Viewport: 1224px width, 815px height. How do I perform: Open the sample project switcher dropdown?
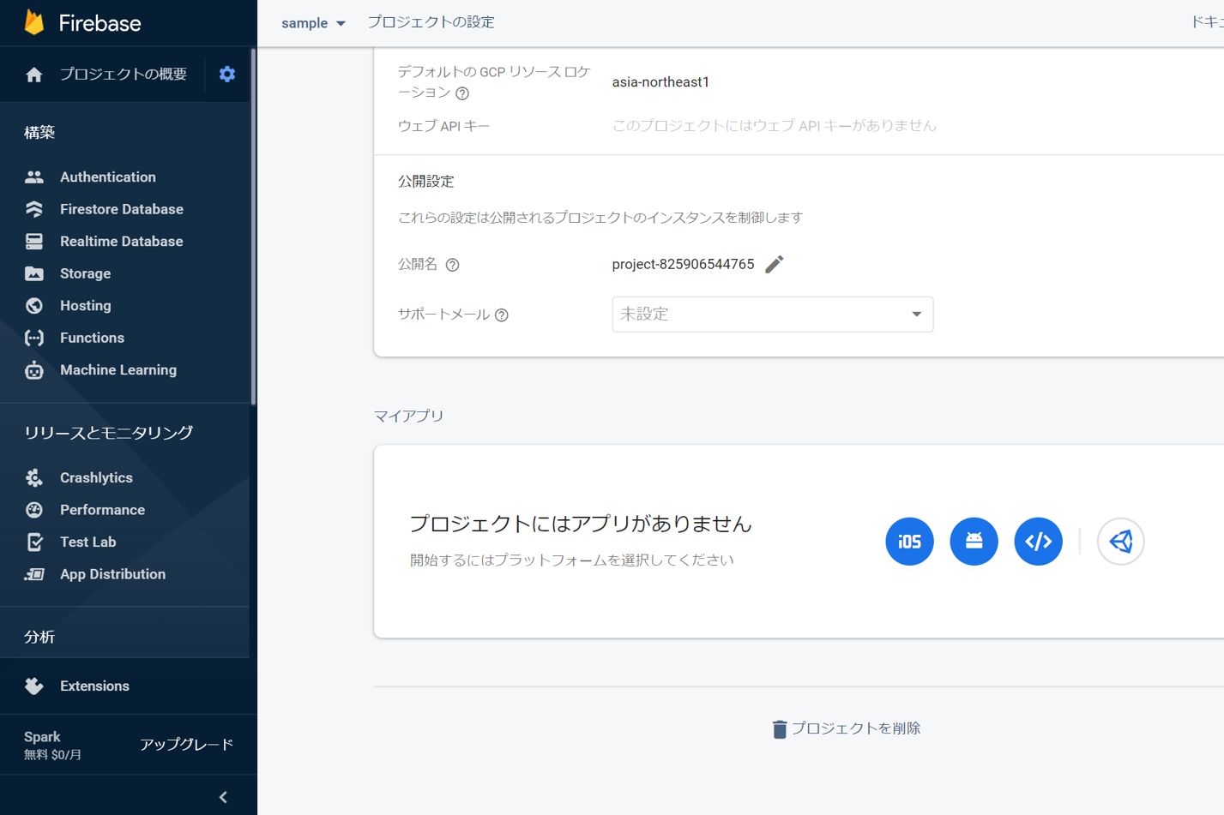click(314, 23)
